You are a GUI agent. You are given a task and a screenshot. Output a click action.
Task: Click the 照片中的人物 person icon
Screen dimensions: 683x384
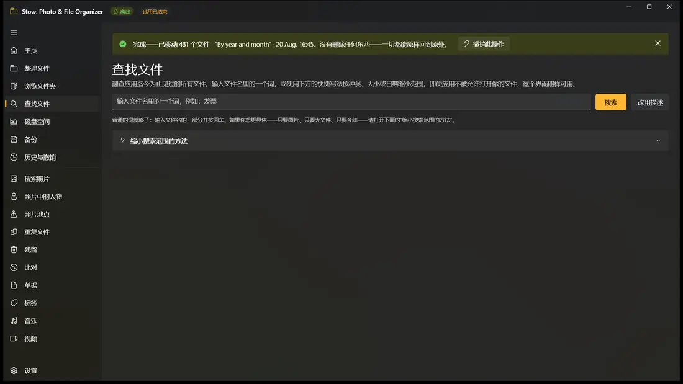tap(14, 197)
